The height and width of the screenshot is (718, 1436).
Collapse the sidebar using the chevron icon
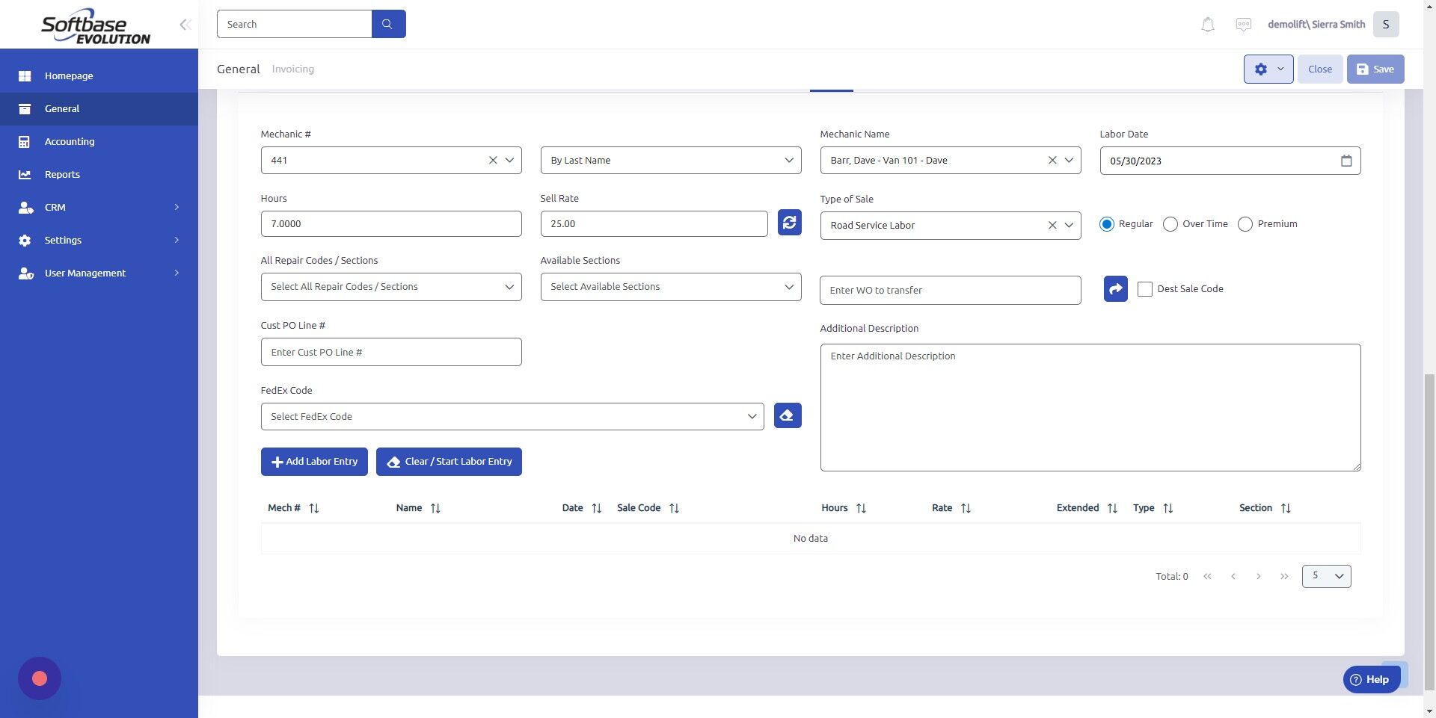[185, 24]
